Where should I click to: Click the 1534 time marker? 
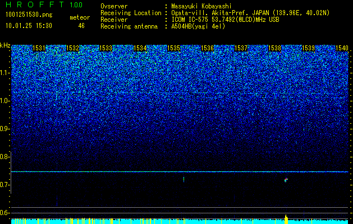click(x=140, y=48)
